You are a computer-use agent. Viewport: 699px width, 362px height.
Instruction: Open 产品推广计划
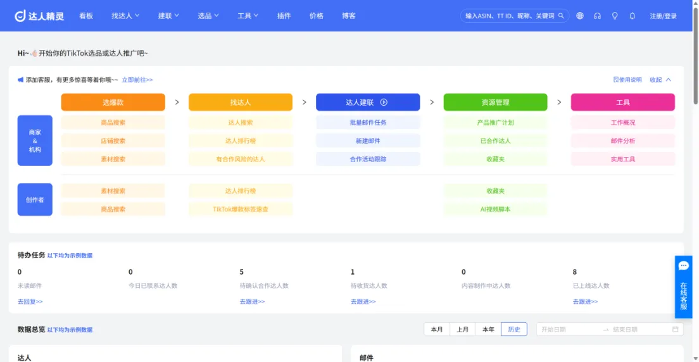(495, 123)
